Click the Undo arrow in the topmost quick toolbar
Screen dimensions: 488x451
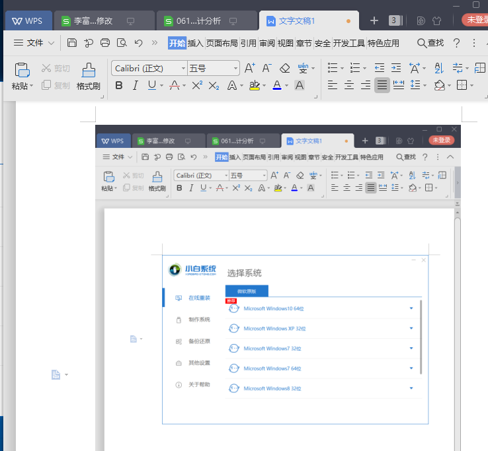(x=138, y=43)
